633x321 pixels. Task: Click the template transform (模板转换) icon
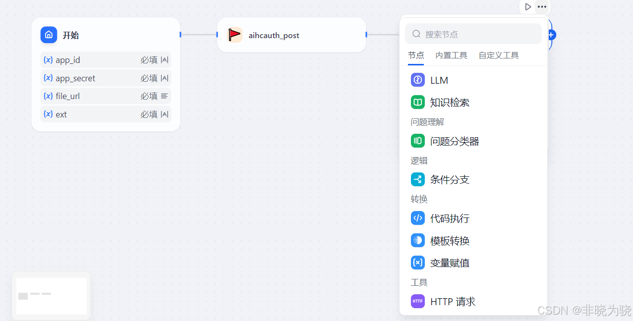coord(418,240)
